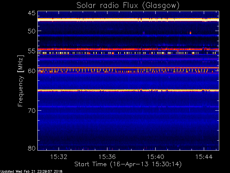Click the 60 frequency tick label
The image size is (230, 173).
[32, 71]
